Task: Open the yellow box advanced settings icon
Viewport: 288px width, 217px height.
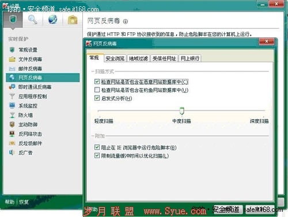Action: coord(73,20)
